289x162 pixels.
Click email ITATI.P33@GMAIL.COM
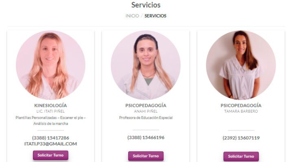(50, 144)
